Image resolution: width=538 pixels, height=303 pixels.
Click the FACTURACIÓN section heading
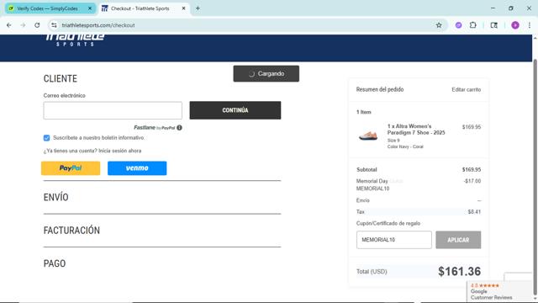pos(71,231)
